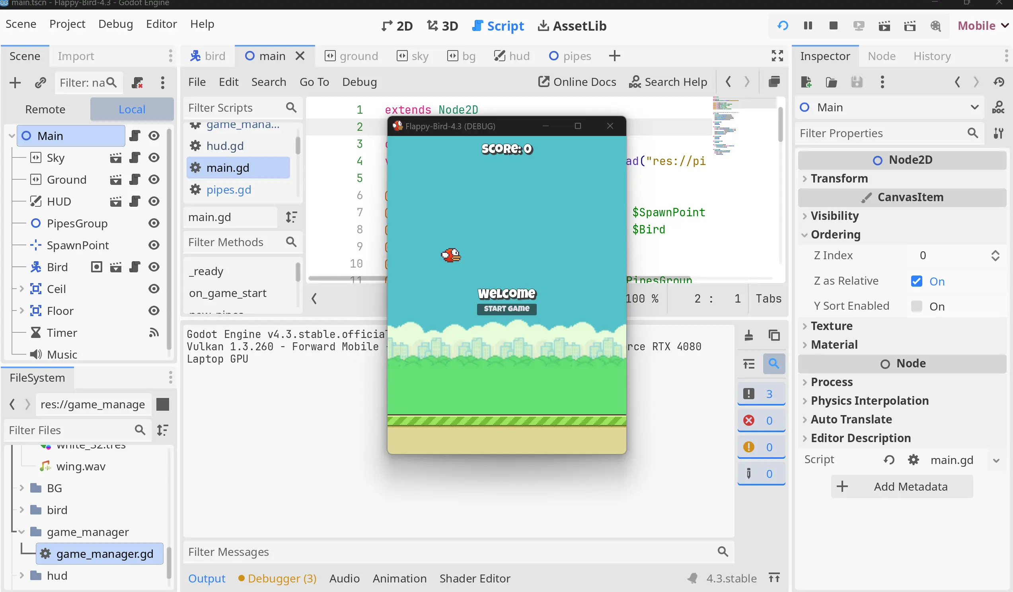Toggle FileSystem split mode
Image resolution: width=1013 pixels, height=592 pixels.
coord(162,404)
